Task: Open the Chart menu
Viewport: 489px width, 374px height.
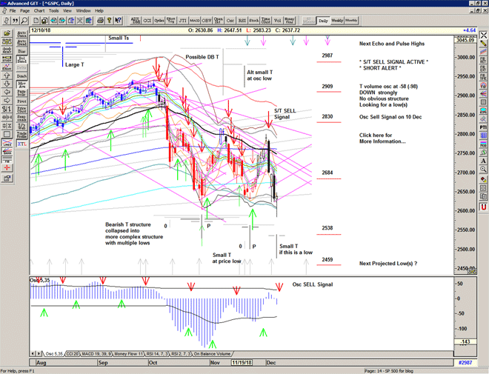Action: 39,11
